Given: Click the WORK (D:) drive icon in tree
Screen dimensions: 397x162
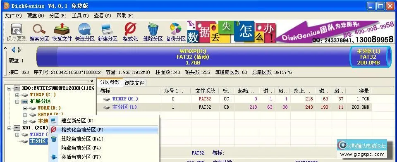Looking at the screenshot, I should (33, 108).
